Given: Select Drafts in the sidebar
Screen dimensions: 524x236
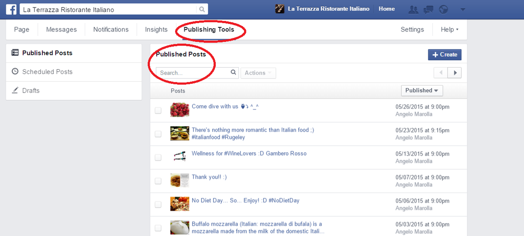Looking at the screenshot, I should click(x=74, y=91).
